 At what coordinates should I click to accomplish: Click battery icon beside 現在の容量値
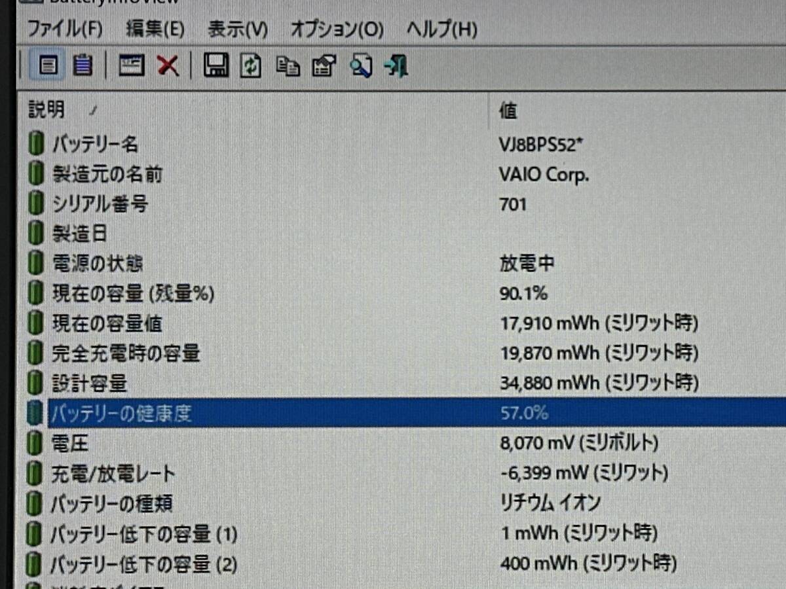pyautogui.click(x=37, y=323)
